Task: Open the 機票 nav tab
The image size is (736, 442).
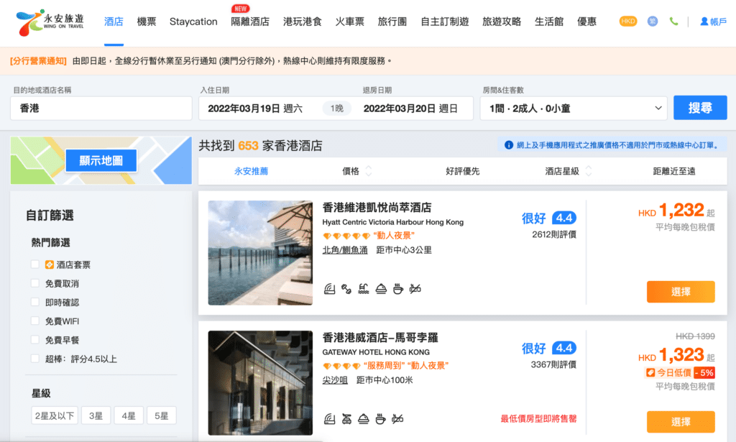Action: tap(147, 22)
